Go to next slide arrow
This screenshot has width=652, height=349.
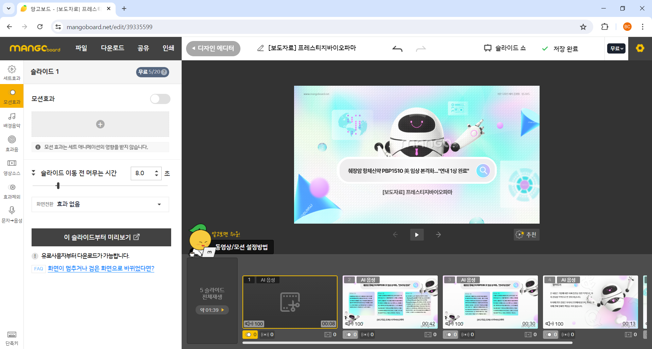(x=438, y=234)
